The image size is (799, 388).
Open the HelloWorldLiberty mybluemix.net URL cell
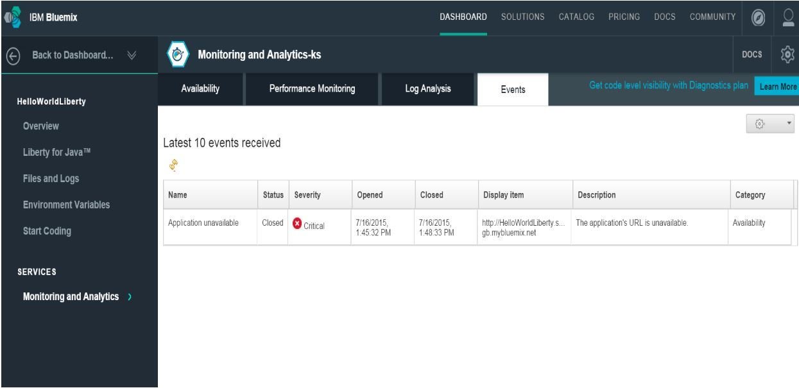(x=524, y=228)
